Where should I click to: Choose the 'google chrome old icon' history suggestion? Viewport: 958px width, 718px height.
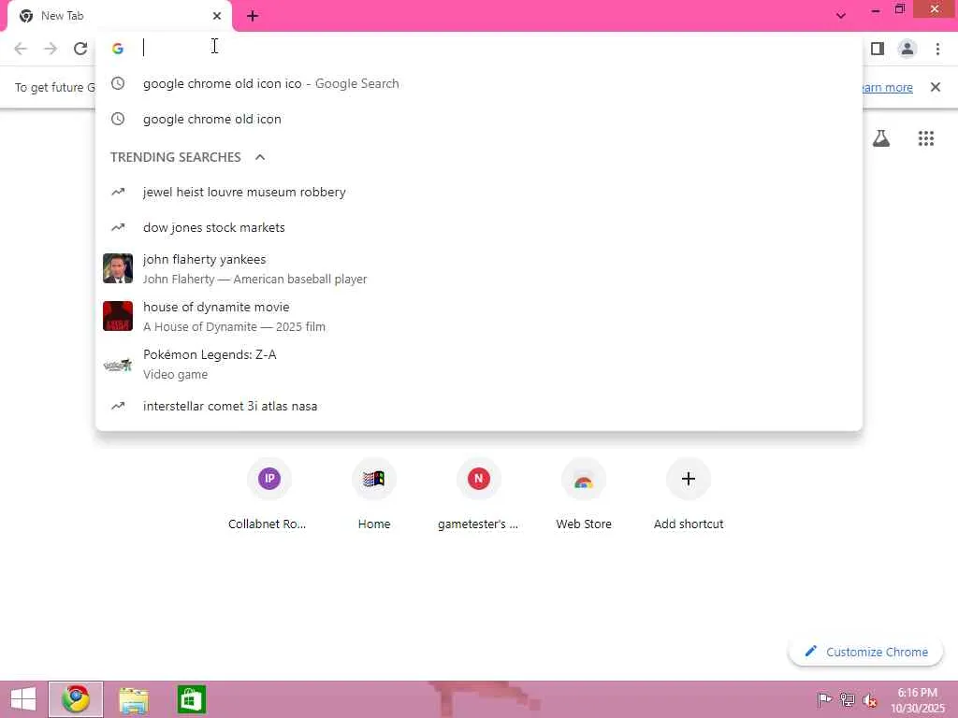pos(479,119)
